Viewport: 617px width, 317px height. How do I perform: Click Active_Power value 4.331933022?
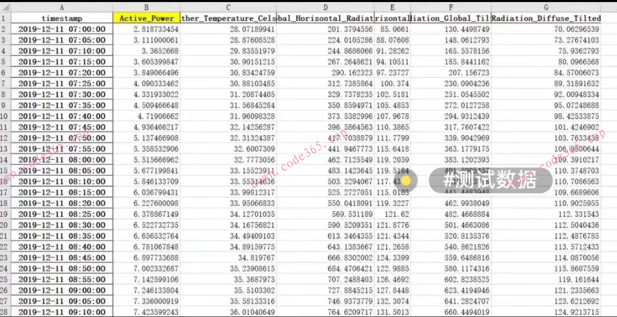tap(146, 94)
